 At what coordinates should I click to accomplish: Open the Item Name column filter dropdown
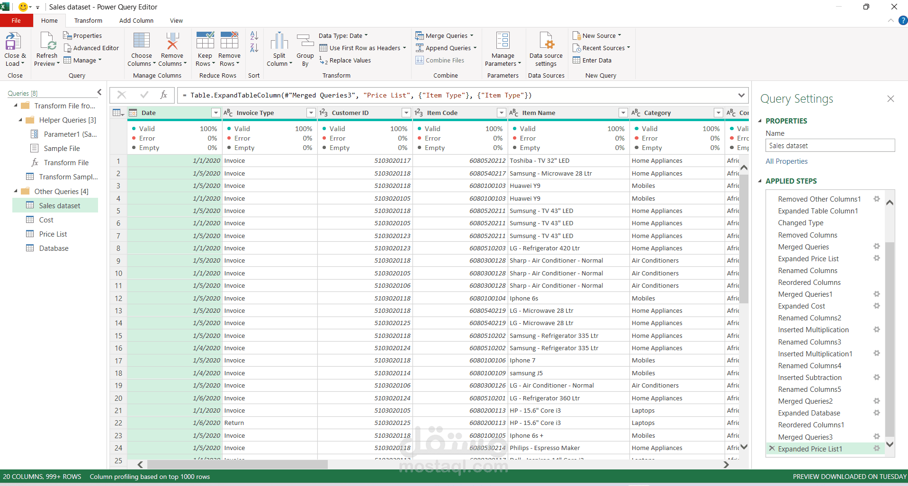(623, 113)
